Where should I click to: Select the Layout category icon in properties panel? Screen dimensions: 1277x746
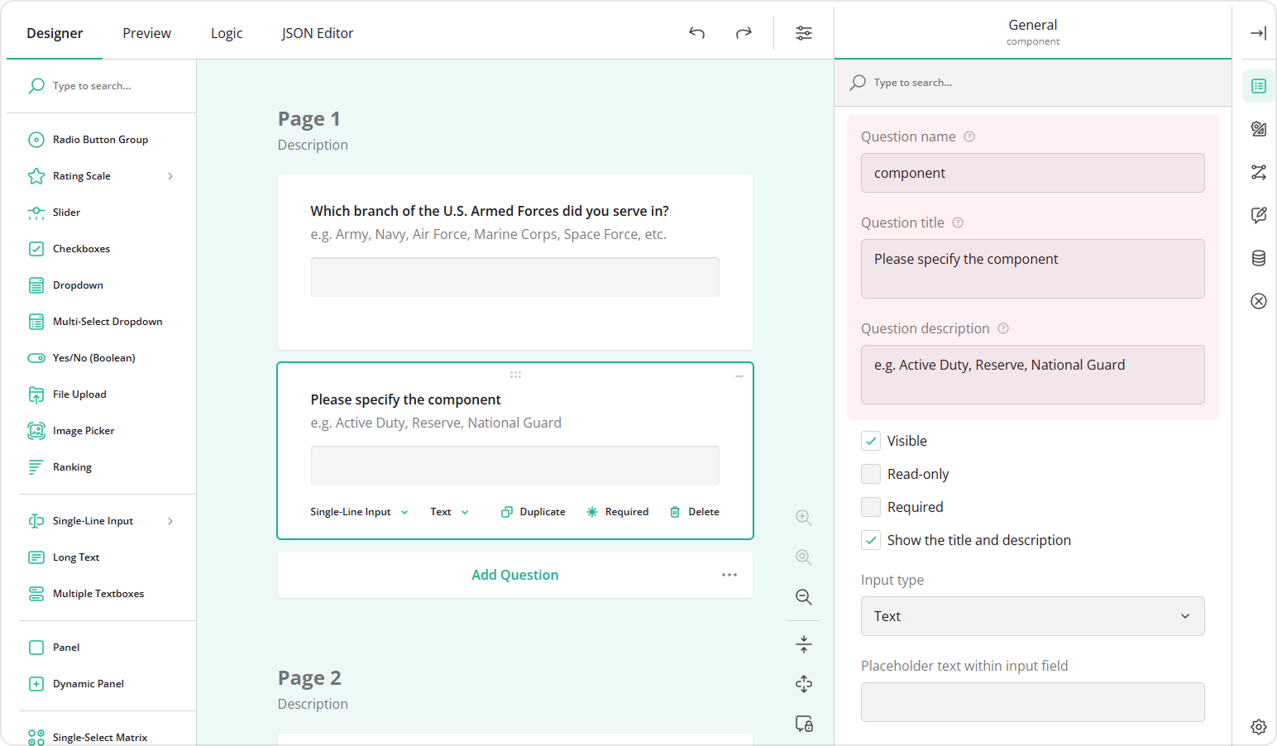1258,129
